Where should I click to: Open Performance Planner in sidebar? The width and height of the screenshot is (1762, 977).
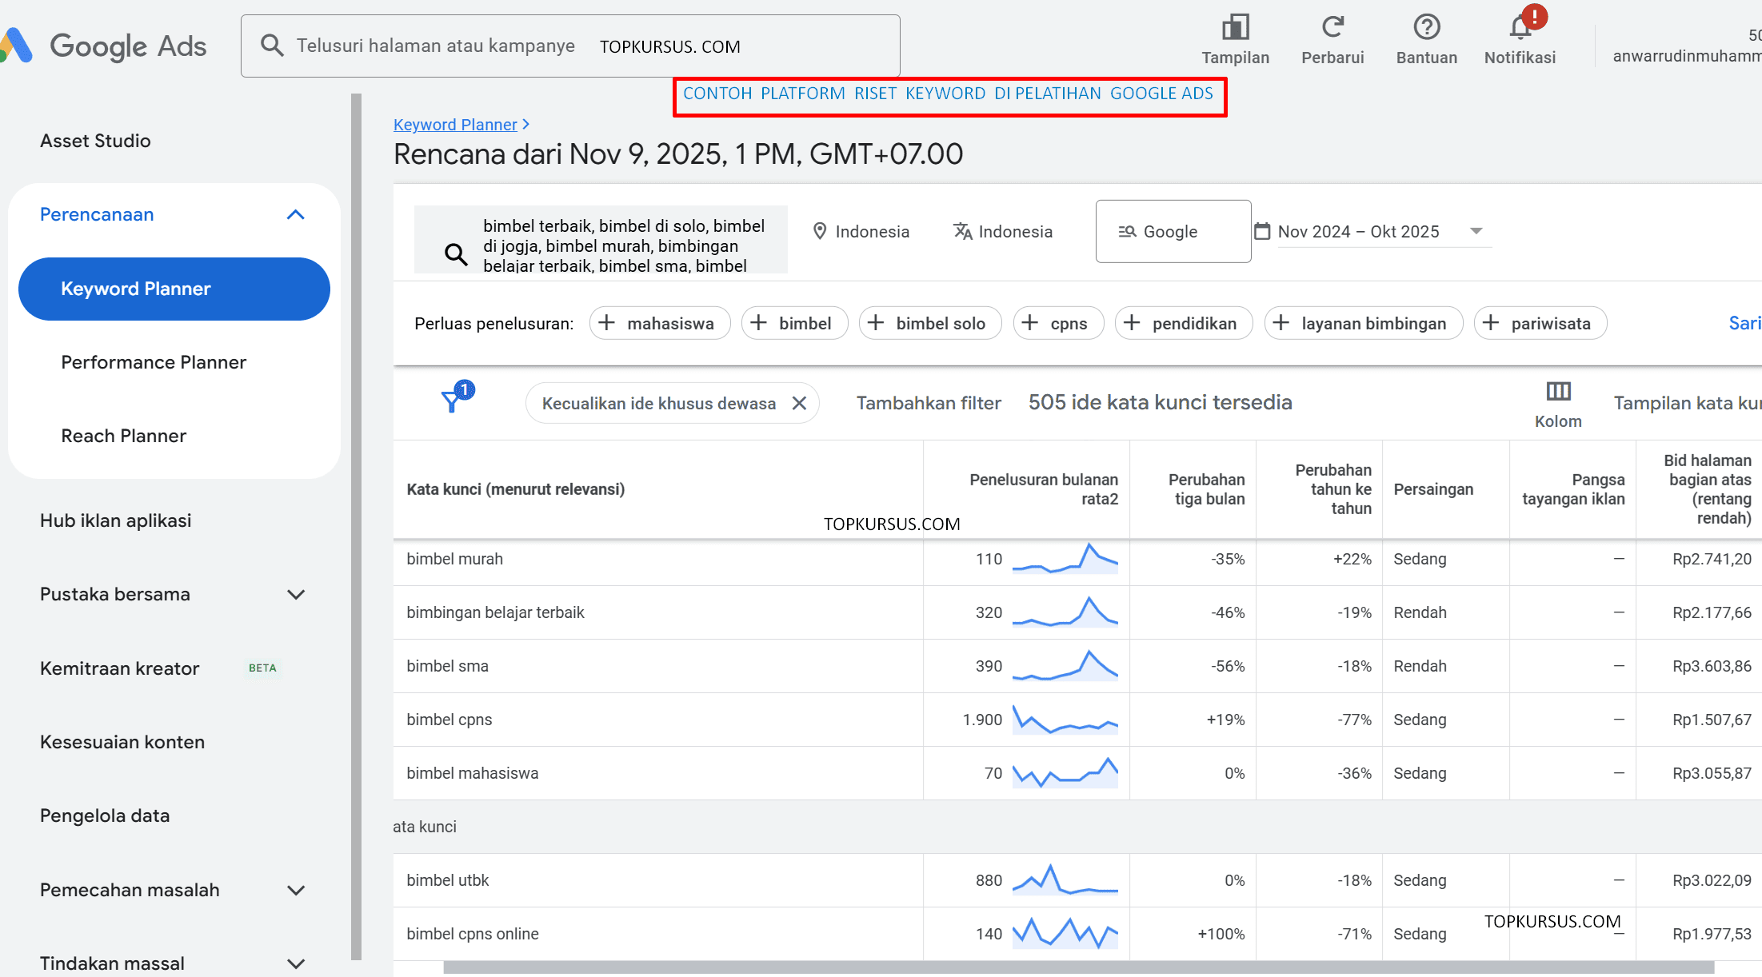(x=154, y=362)
